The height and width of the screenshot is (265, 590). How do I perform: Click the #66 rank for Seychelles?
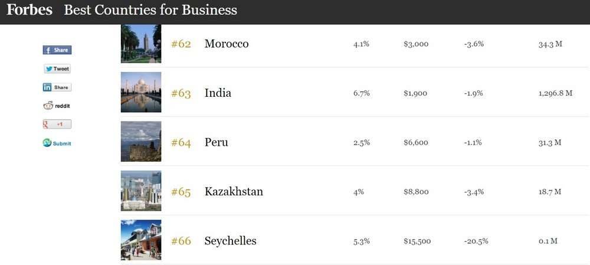181,241
